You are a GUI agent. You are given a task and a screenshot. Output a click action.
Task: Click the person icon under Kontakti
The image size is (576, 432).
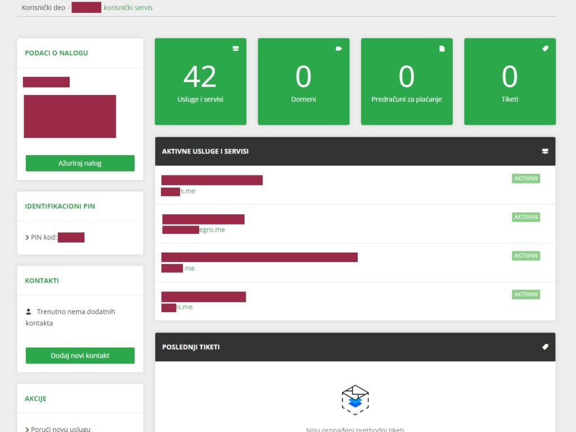[29, 311]
